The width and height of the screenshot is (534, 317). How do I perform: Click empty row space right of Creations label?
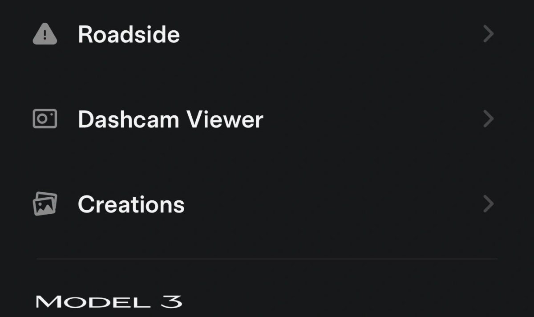[334, 204]
